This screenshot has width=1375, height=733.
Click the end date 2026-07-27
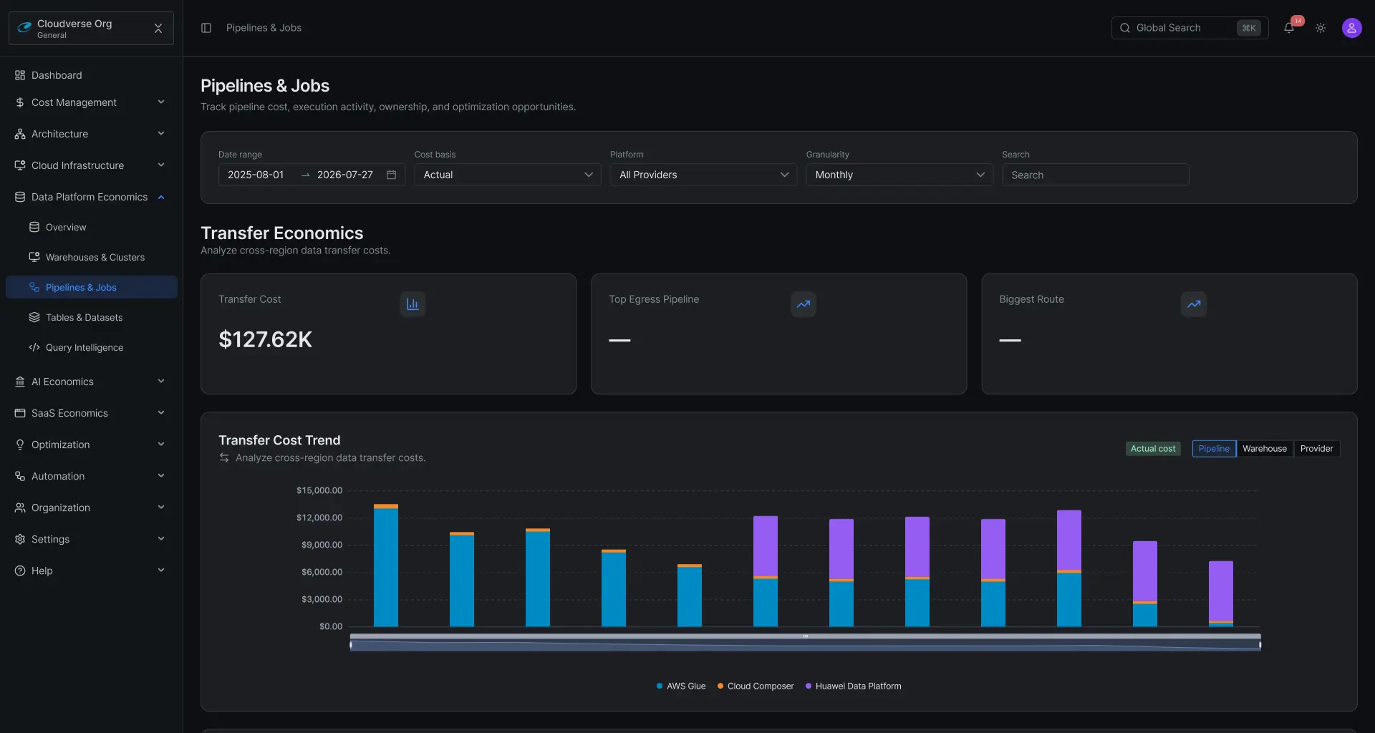click(x=345, y=175)
